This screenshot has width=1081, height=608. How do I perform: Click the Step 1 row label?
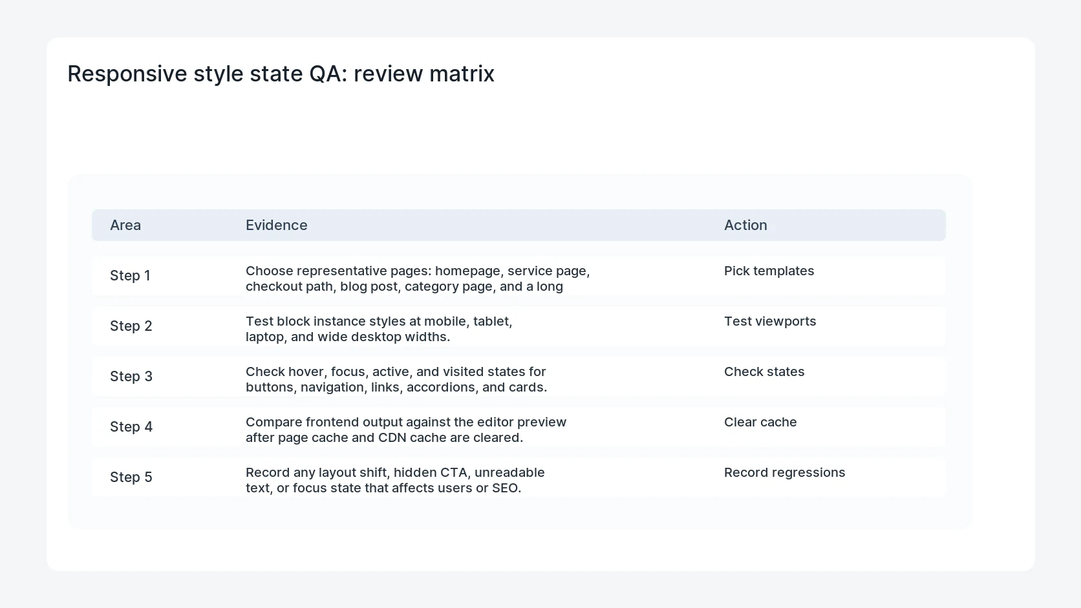pyautogui.click(x=130, y=275)
